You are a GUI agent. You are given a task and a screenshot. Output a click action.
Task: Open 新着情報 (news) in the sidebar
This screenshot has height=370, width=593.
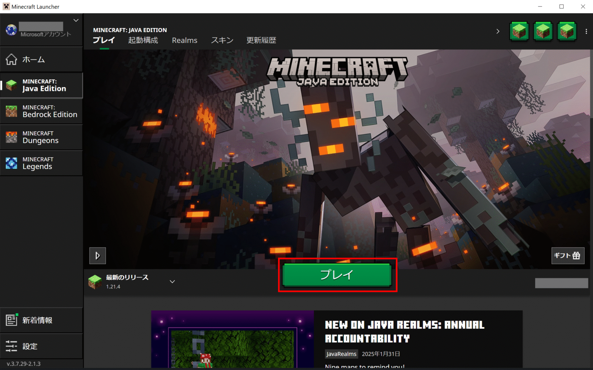tap(41, 320)
